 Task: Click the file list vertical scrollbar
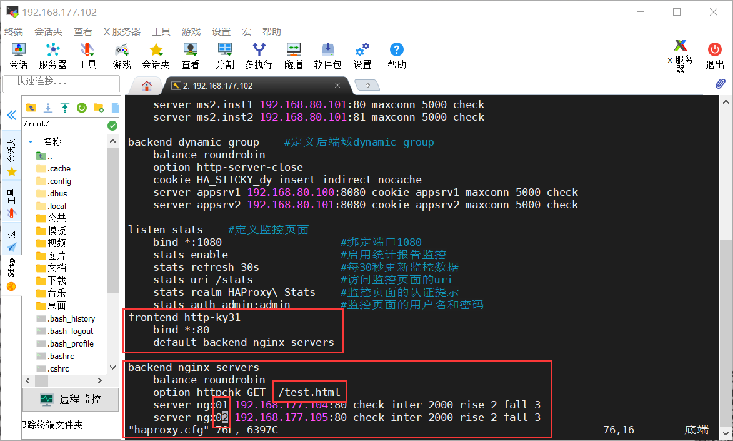pos(112,220)
